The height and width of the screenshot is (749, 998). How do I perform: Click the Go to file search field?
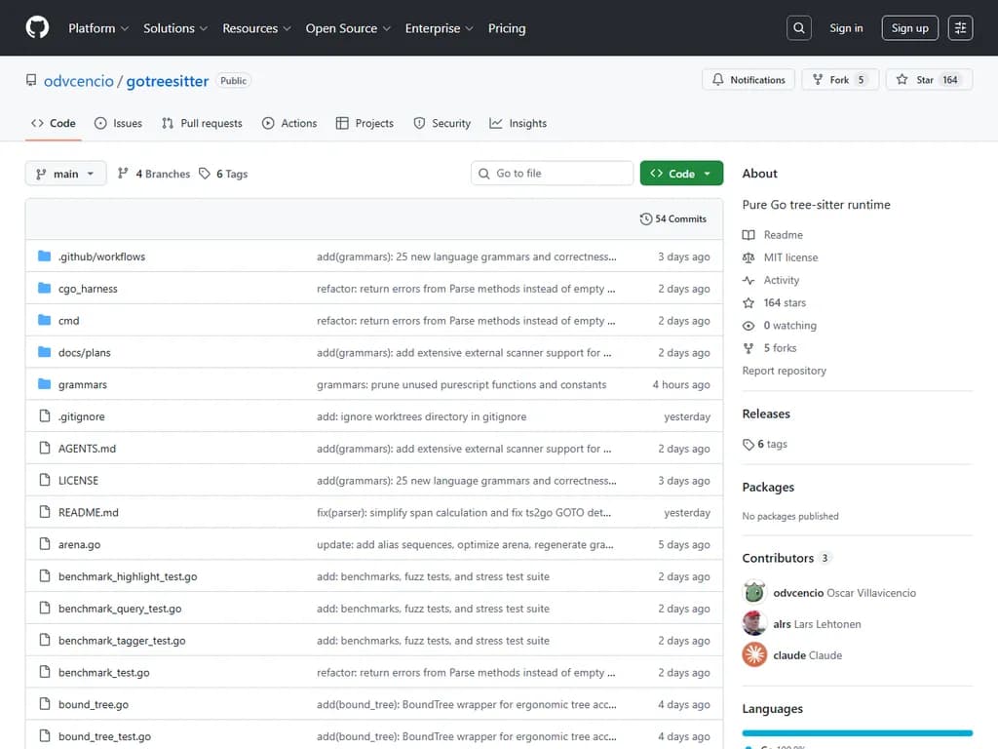tap(552, 174)
